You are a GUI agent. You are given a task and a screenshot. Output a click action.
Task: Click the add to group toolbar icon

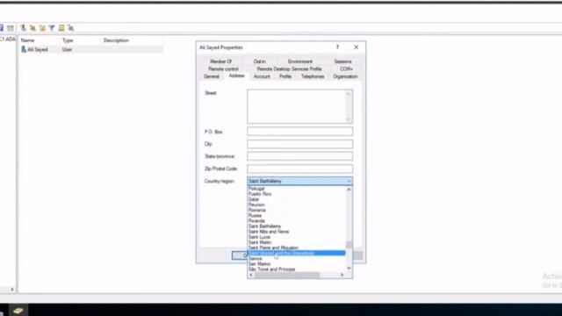coord(70,27)
